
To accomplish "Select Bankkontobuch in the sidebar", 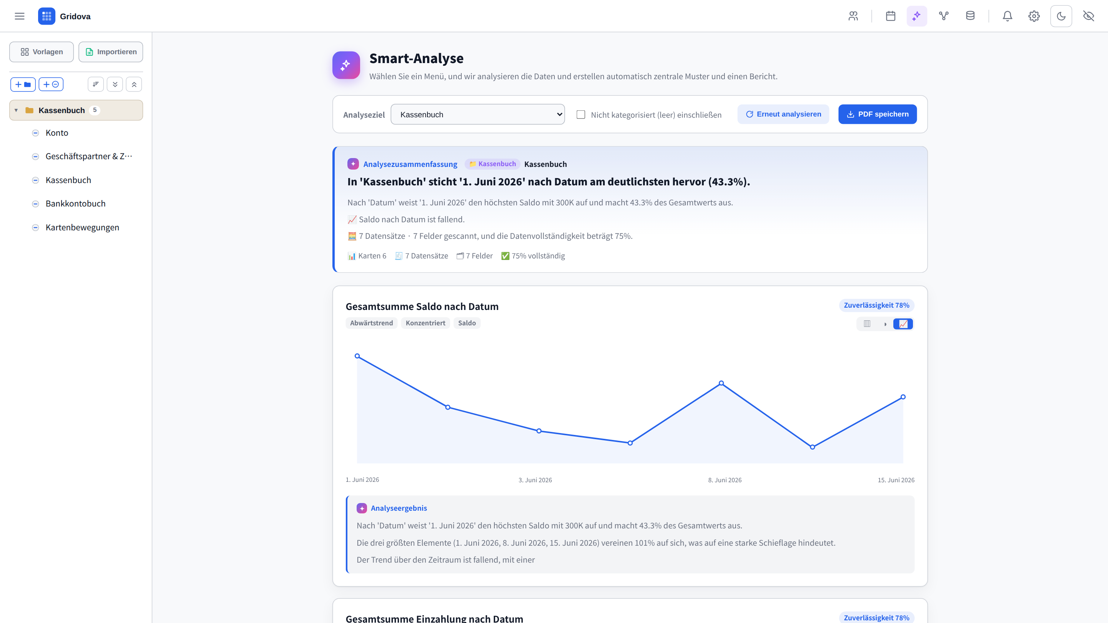I will pyautogui.click(x=75, y=203).
